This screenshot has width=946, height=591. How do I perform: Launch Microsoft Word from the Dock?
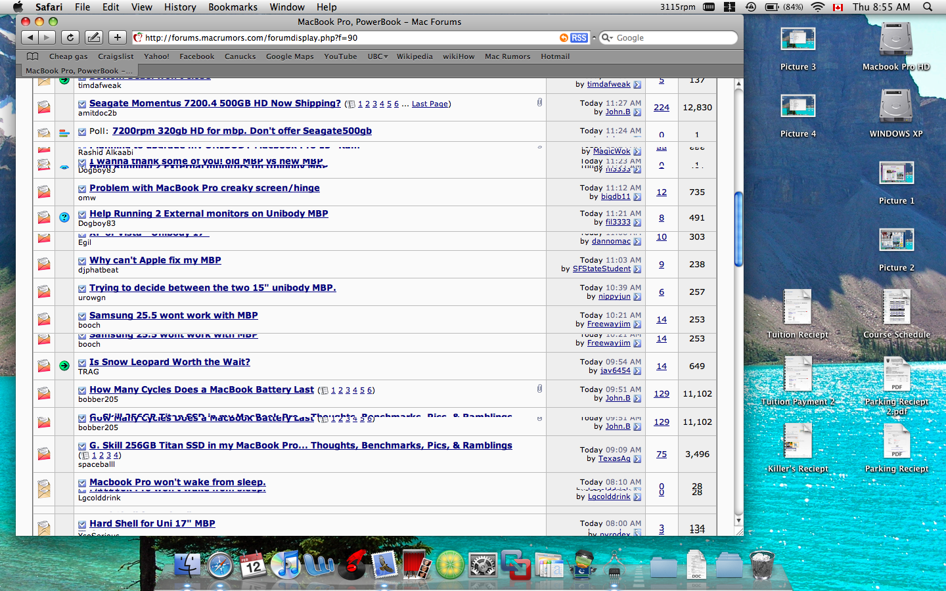pos(319,564)
